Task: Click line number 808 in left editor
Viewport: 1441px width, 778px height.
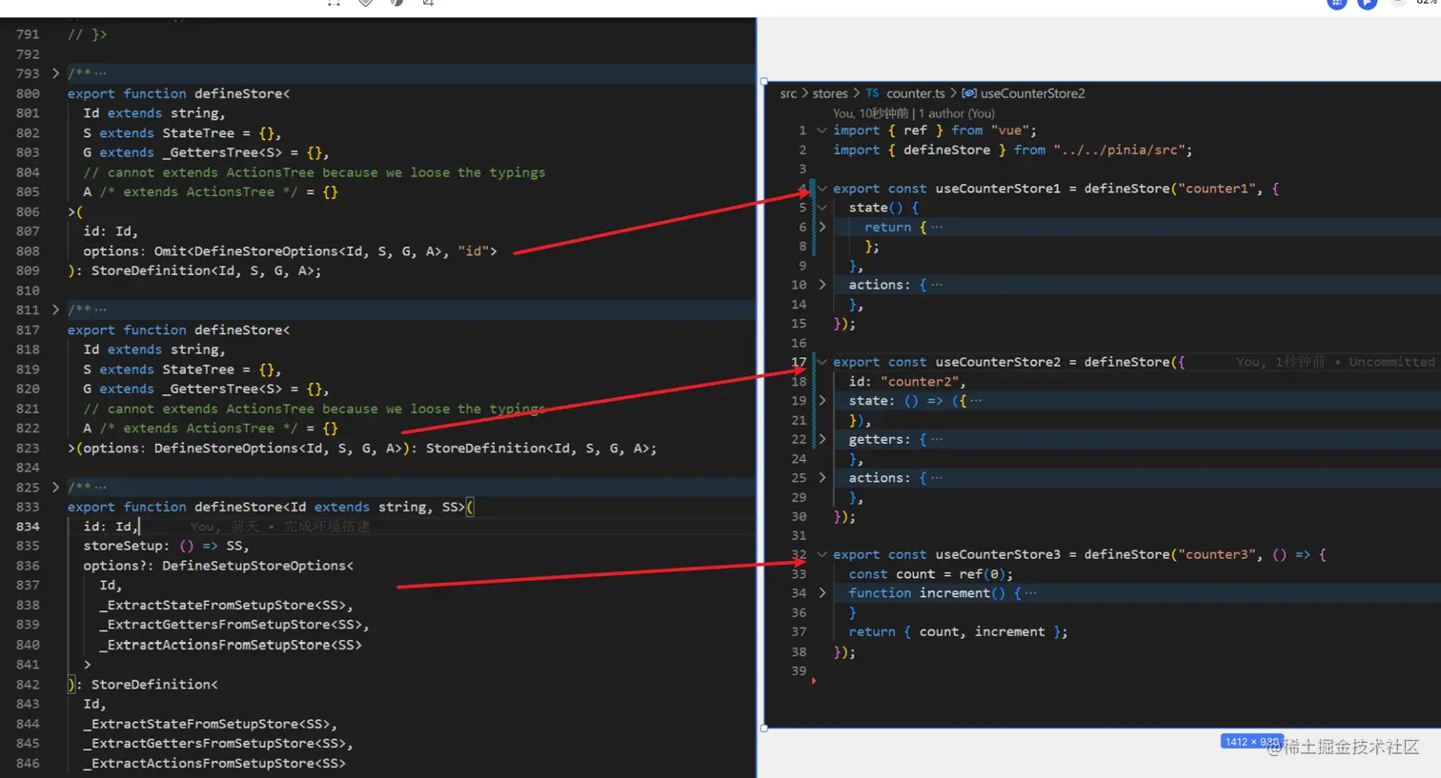Action: click(x=28, y=251)
